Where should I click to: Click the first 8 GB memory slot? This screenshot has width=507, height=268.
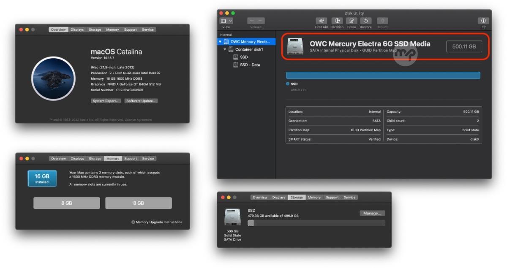(67, 203)
